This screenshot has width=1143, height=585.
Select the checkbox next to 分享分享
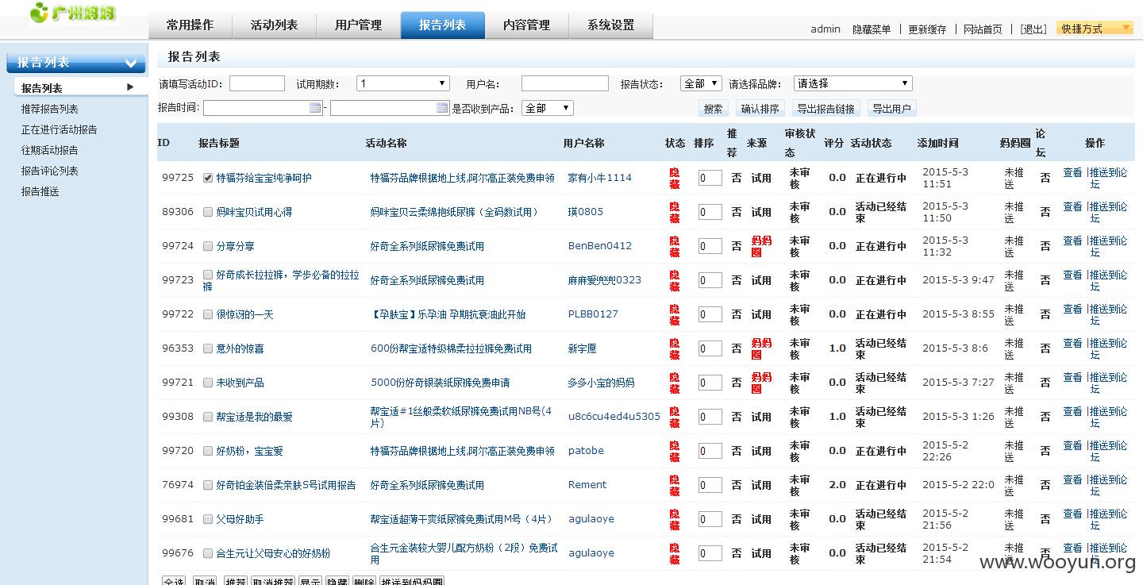208,246
